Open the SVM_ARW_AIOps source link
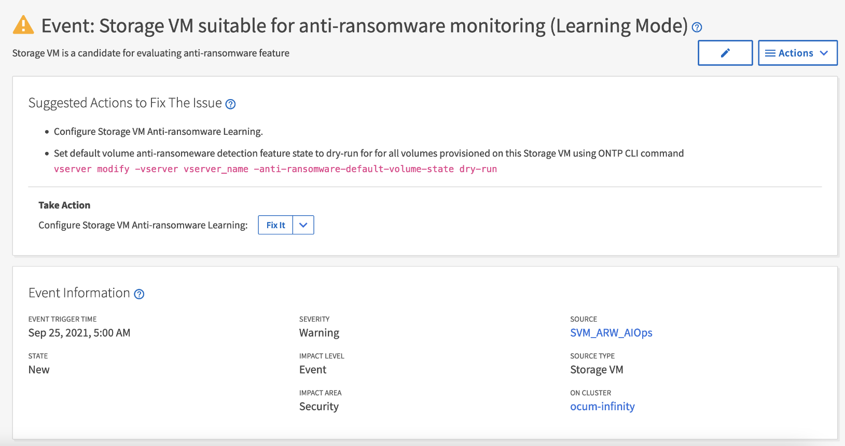 (611, 333)
